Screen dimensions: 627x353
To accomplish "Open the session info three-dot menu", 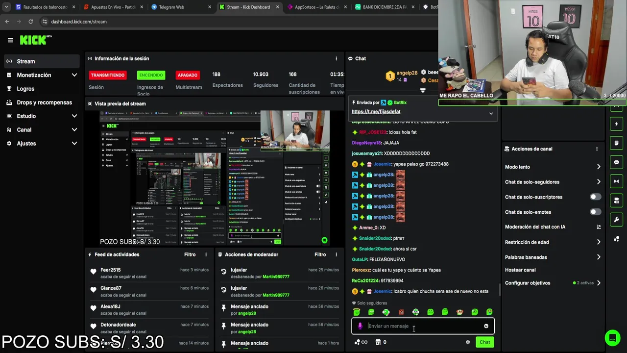I will 336,58.
